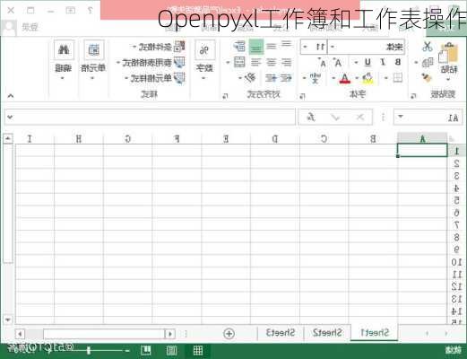Click the 登录 sign-in link
This screenshot has height=359, width=467.
[30, 27]
